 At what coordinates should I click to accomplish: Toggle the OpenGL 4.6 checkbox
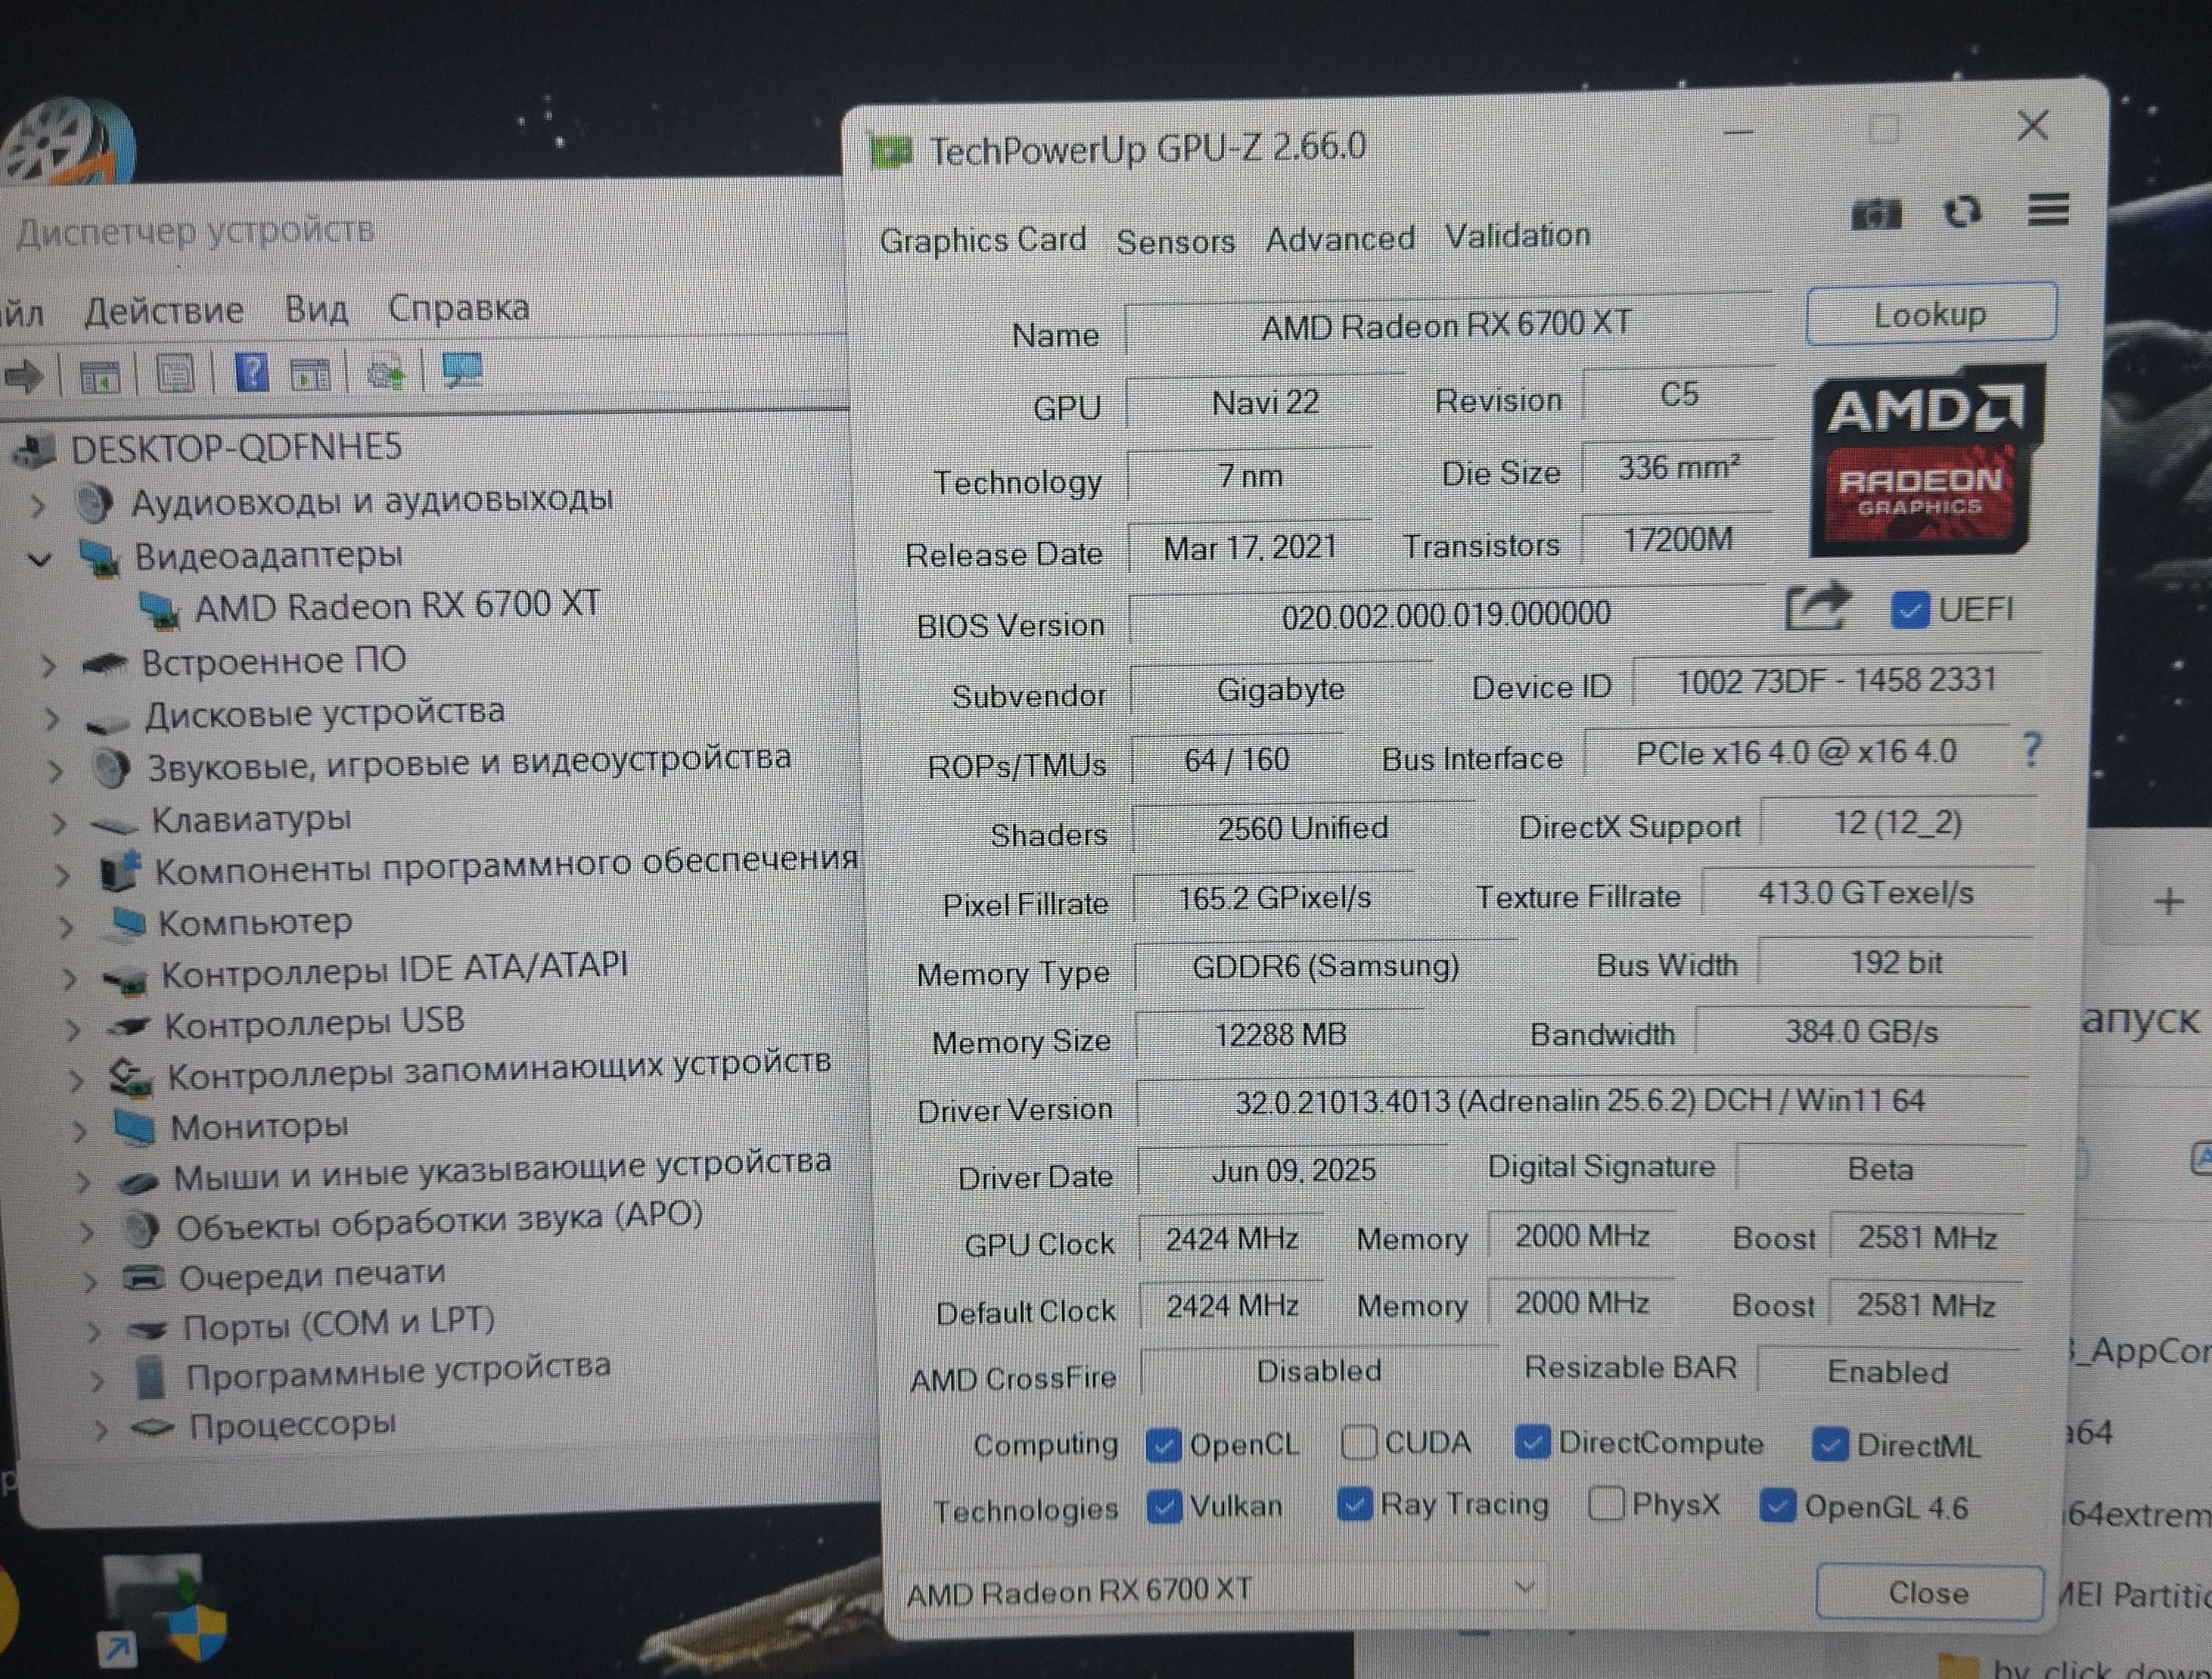[1777, 1506]
